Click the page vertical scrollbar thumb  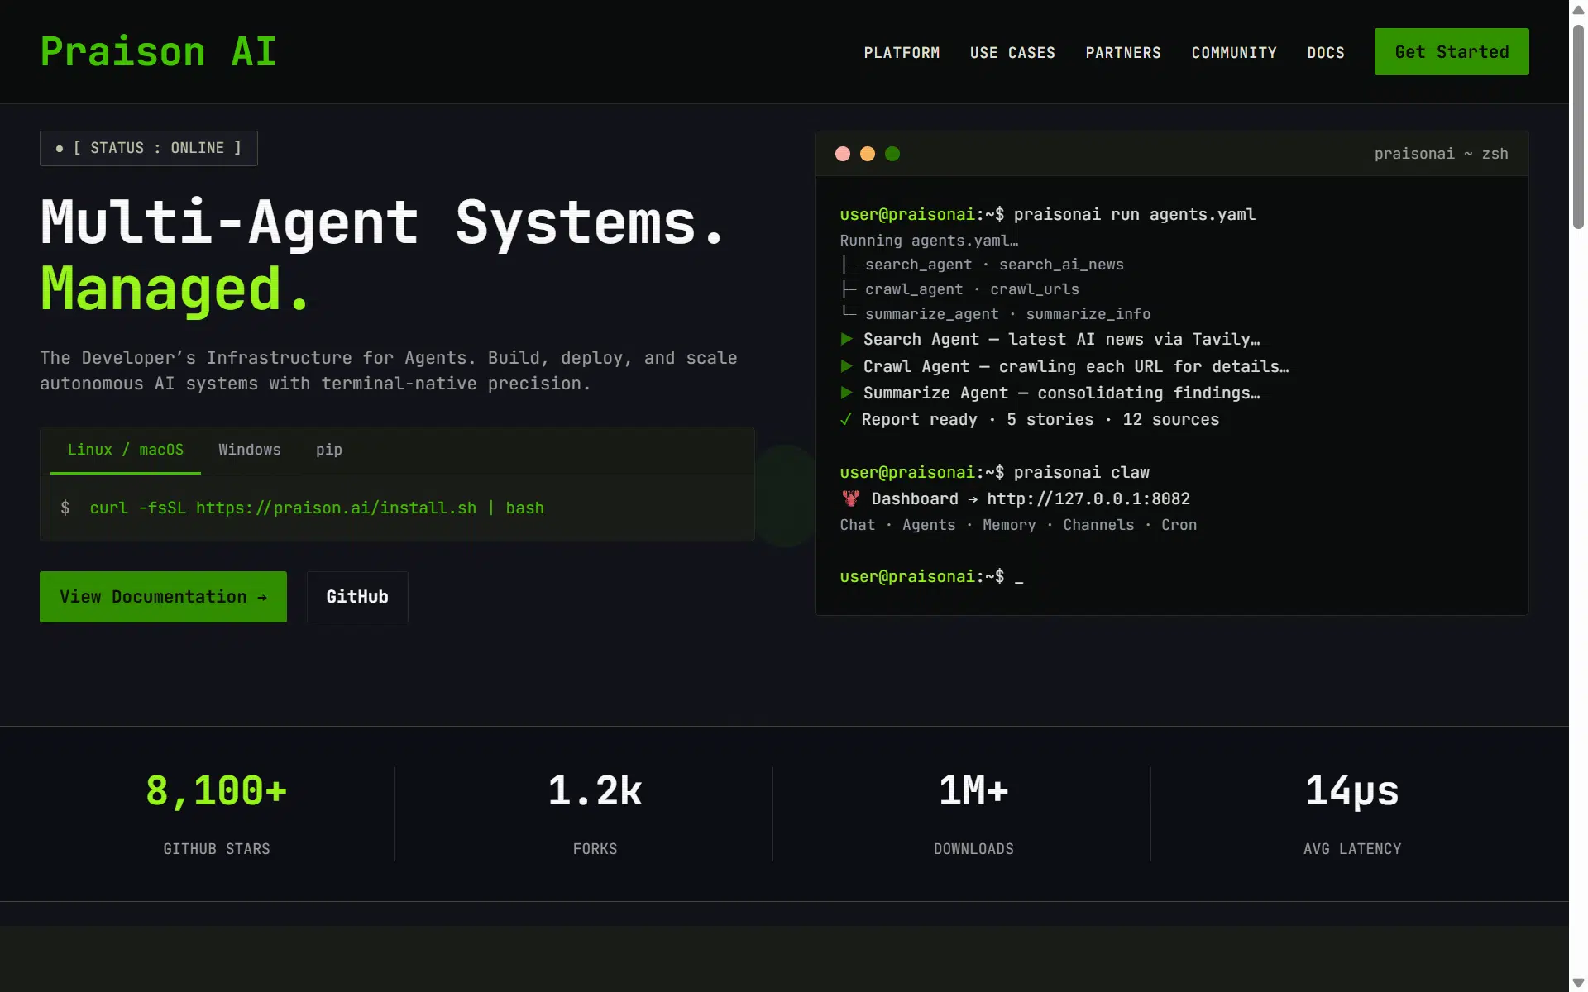click(x=1578, y=126)
